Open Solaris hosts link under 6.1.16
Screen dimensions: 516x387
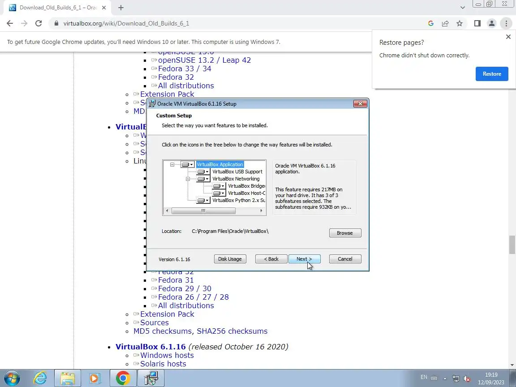(163, 364)
